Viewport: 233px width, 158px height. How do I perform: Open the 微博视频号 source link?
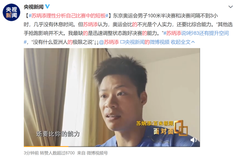tap(97, 153)
